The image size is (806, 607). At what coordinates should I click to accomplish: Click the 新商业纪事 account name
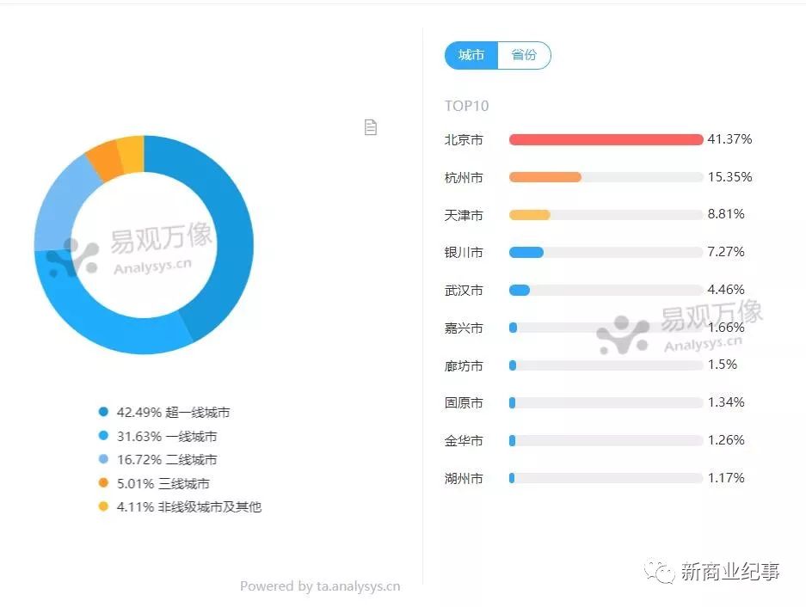(730, 572)
